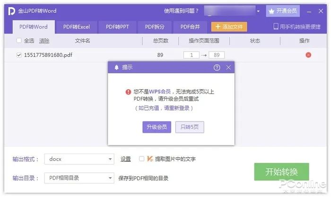Click the red warning icon in dialog
This screenshot has width=331, height=197.
[128, 92]
